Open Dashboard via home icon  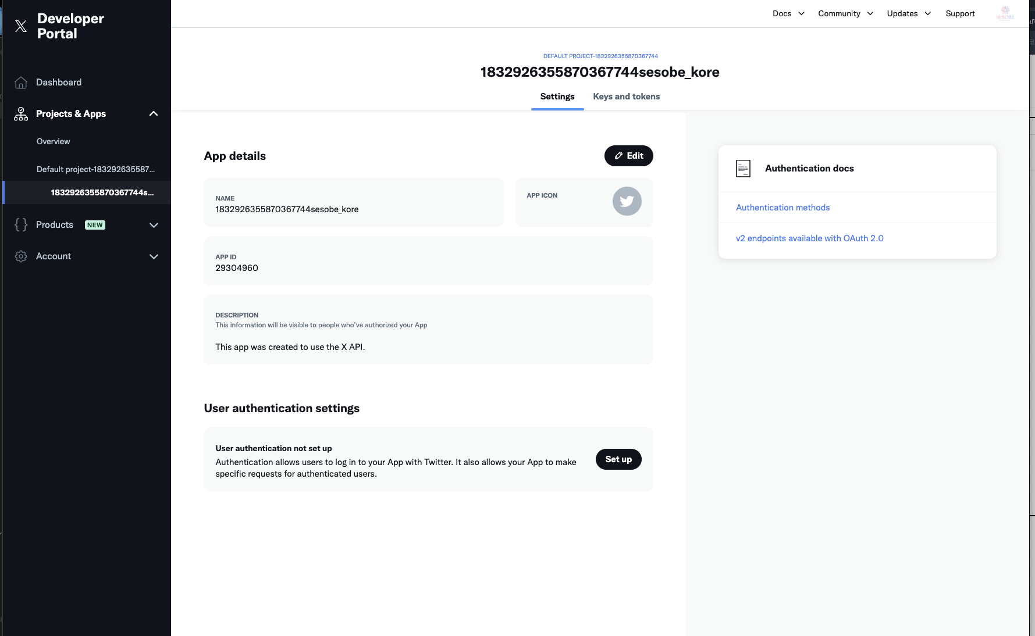(x=21, y=83)
